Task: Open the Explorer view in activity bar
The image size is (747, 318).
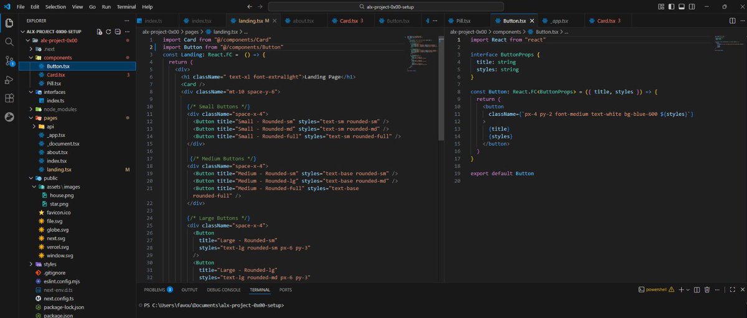Action: (9, 24)
